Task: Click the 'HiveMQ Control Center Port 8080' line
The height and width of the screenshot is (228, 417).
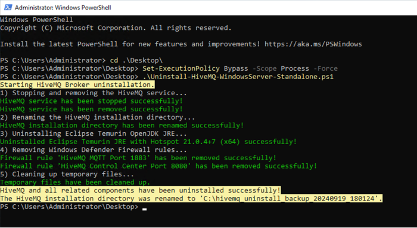Action: (x=158, y=166)
